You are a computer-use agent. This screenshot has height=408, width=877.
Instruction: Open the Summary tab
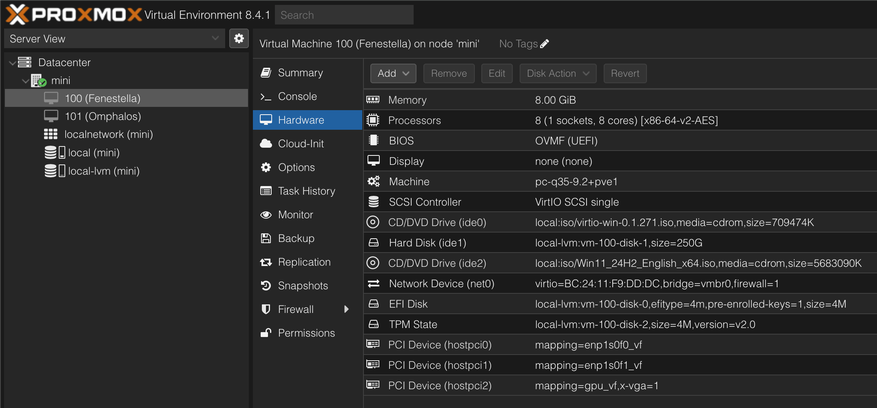click(307, 73)
